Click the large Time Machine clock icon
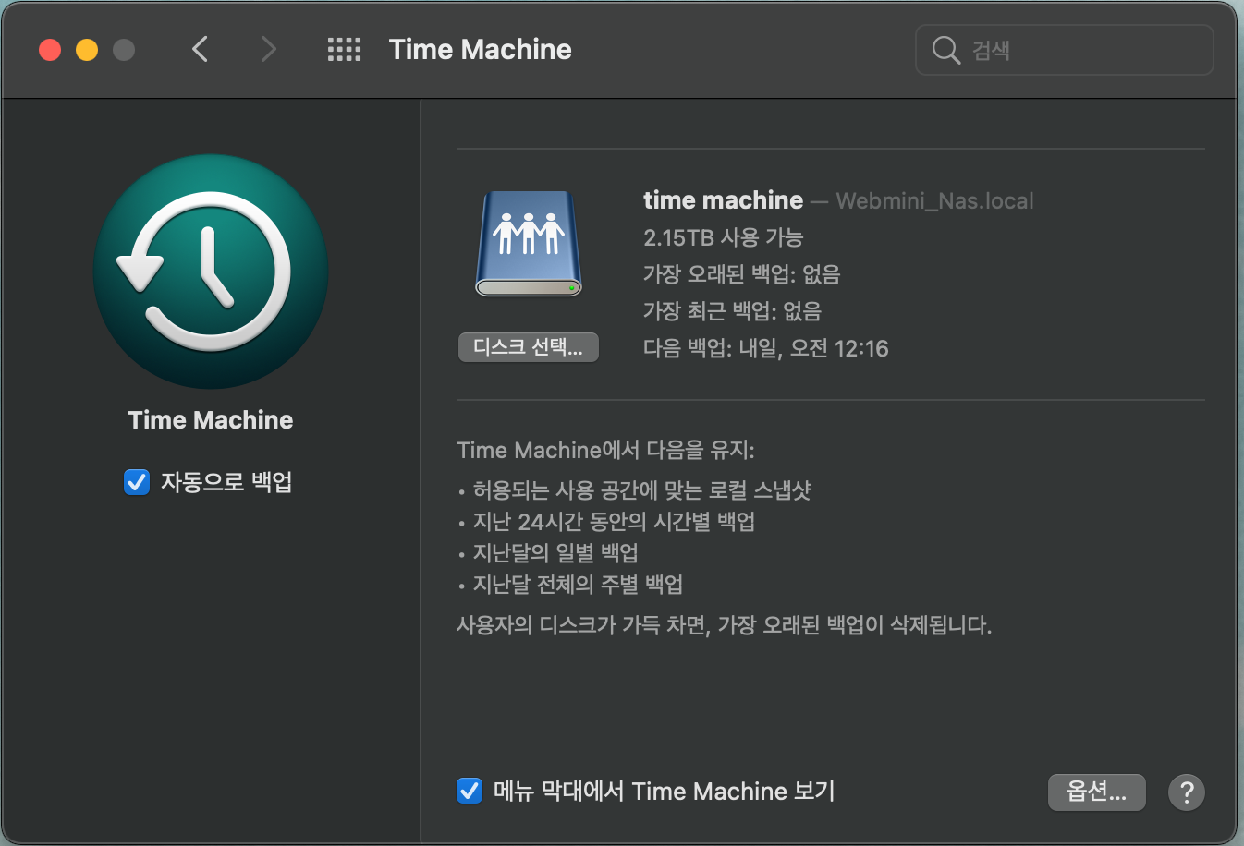 click(211, 272)
